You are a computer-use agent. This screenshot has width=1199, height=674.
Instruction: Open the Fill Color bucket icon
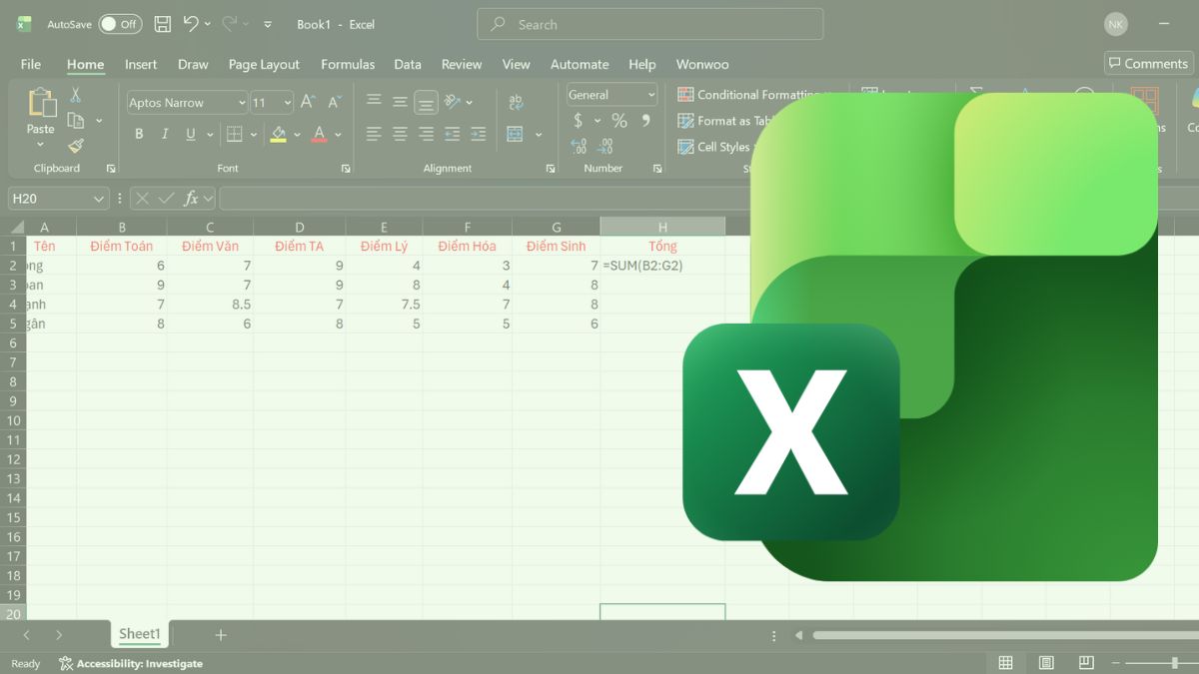pos(281,134)
